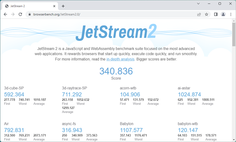Image resolution: width=236 pixels, height=142 pixels.
Task: Click the scrollbar up arrow
Action: (x=233, y=21)
